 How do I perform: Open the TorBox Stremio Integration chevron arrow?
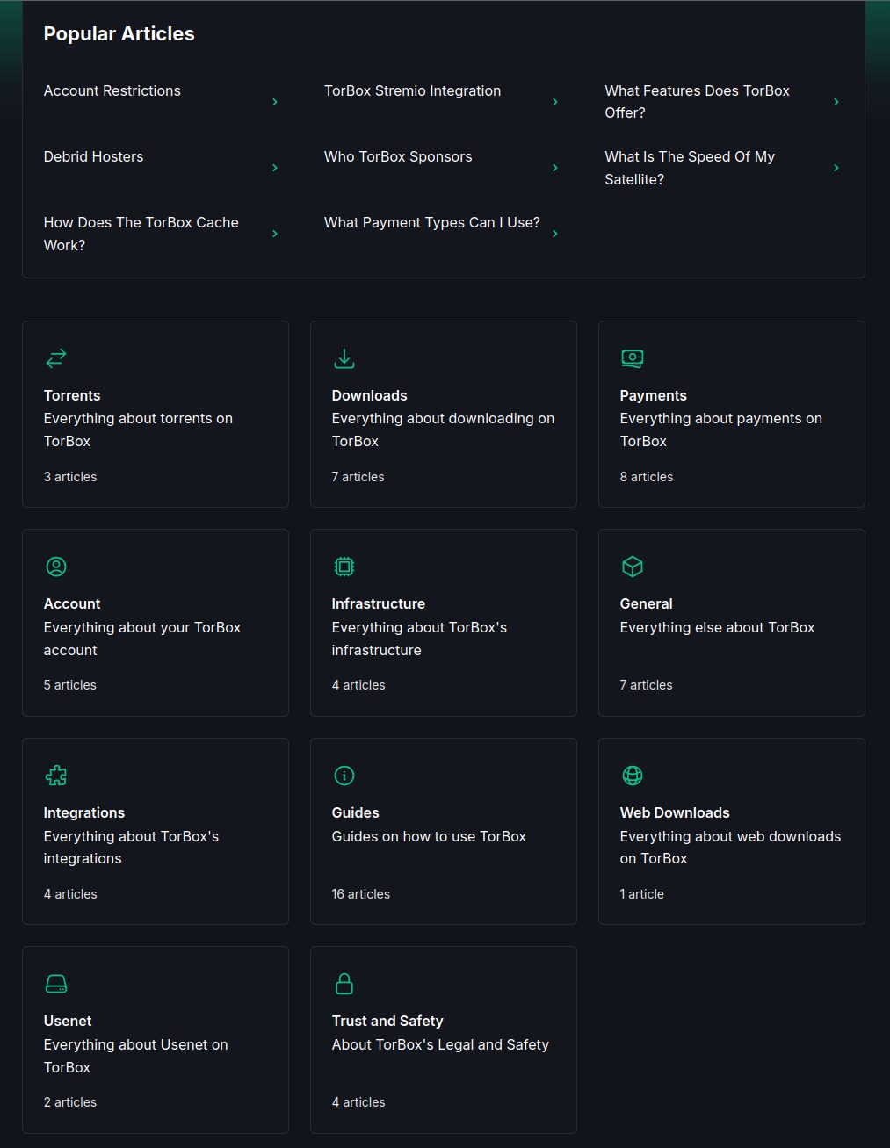[555, 102]
